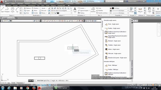Expand the Modification panel

tap(37, 15)
